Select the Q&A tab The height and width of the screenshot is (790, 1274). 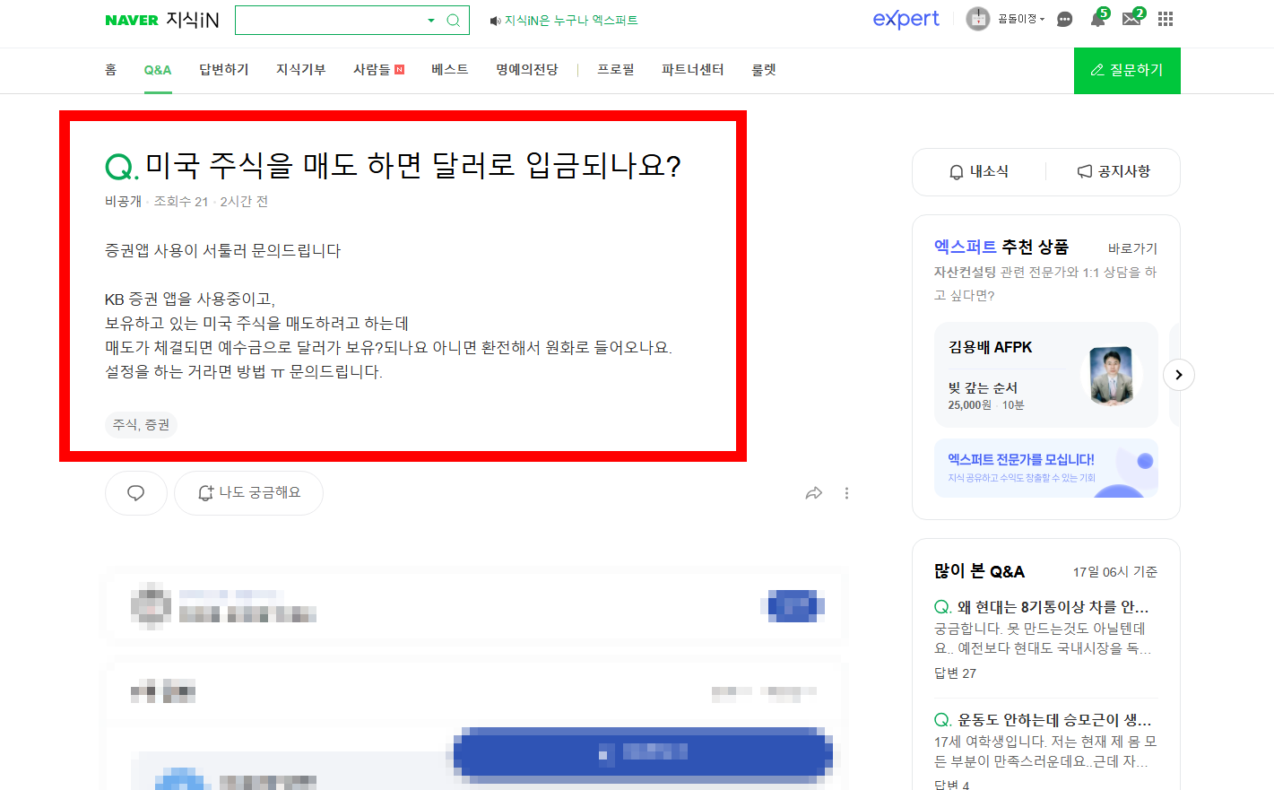158,70
